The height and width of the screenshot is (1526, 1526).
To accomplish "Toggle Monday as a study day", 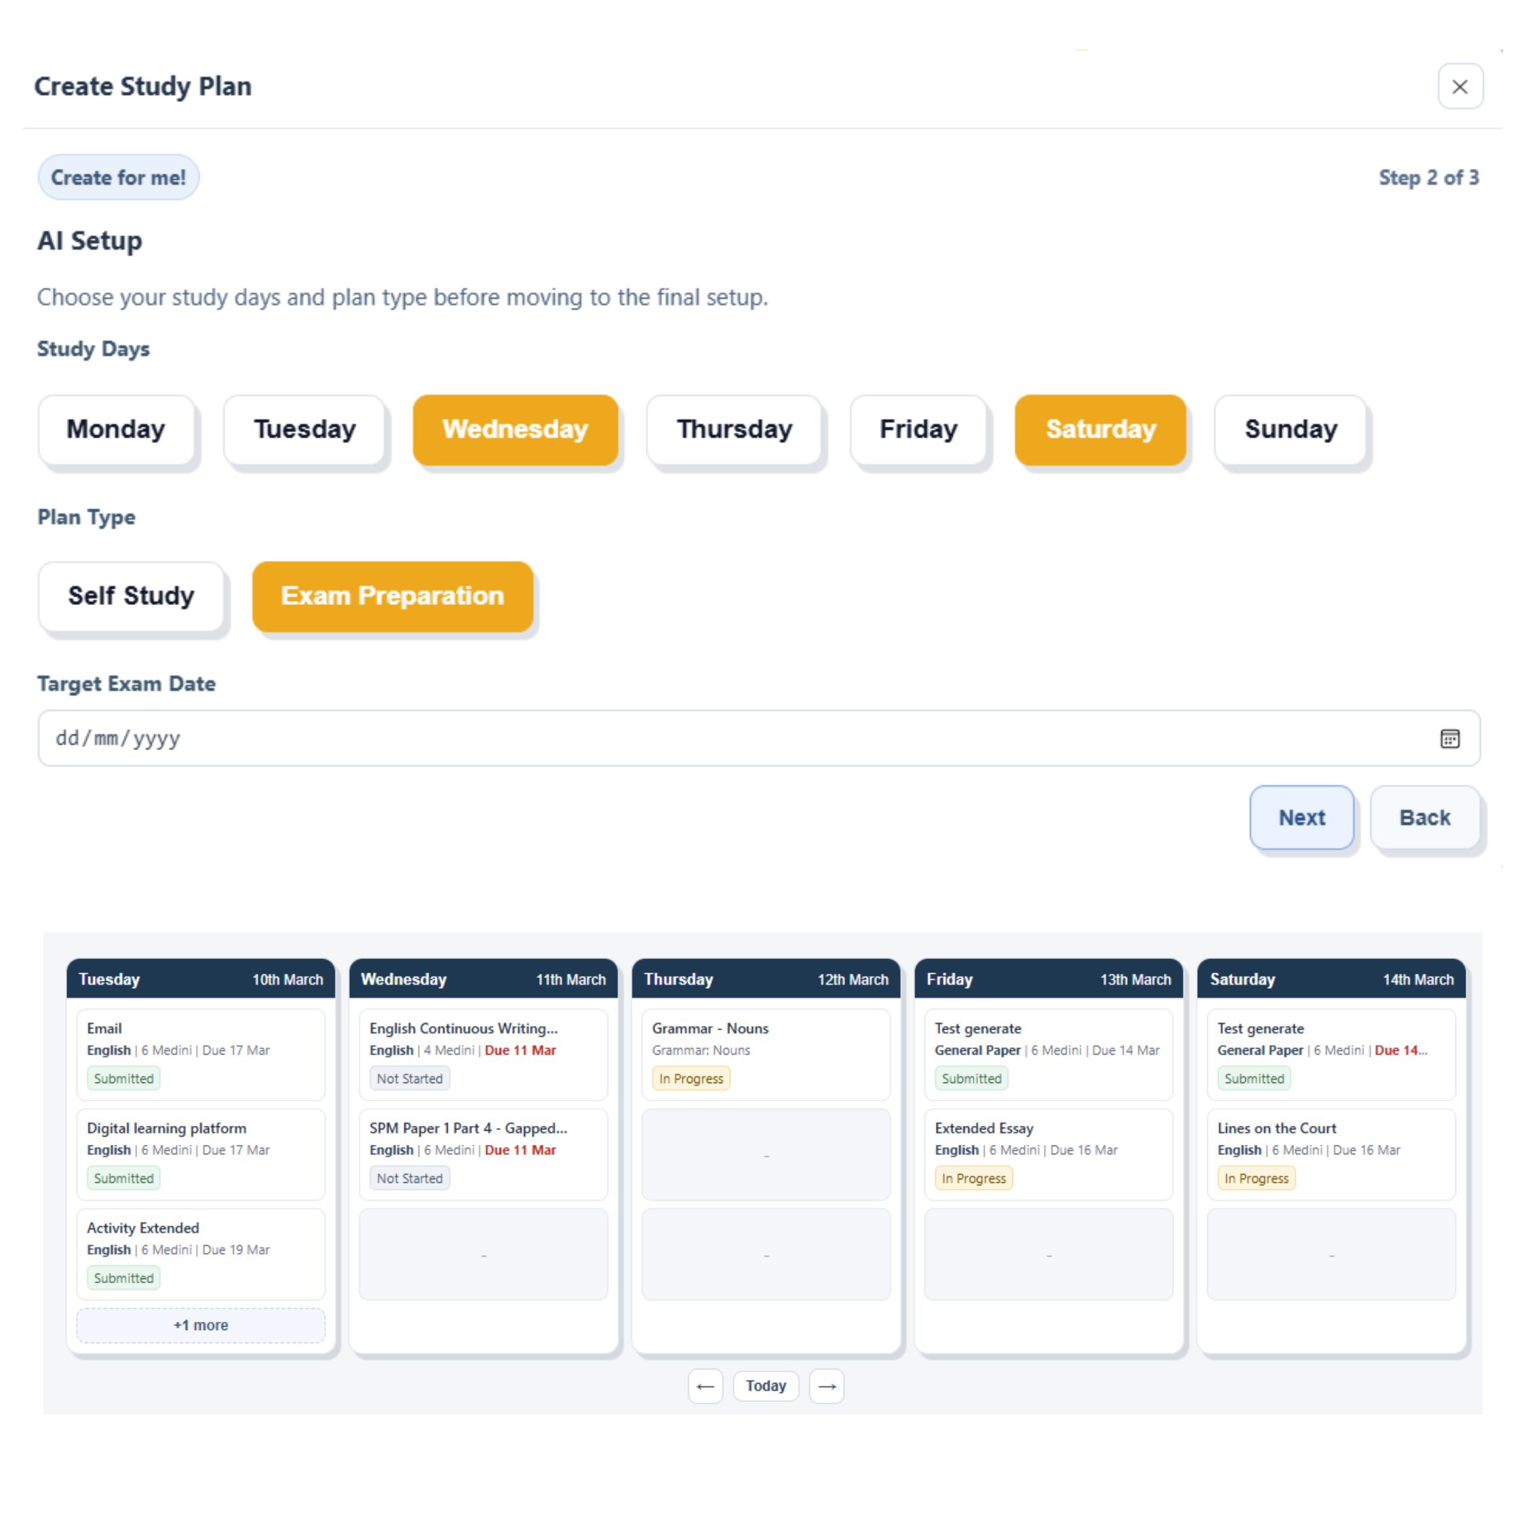I will coord(116,430).
